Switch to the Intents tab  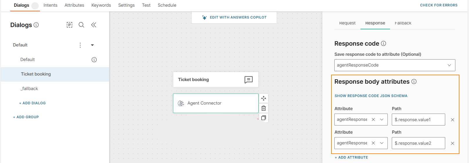click(50, 5)
